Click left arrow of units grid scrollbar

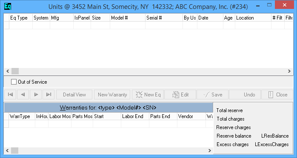tap(8, 71)
